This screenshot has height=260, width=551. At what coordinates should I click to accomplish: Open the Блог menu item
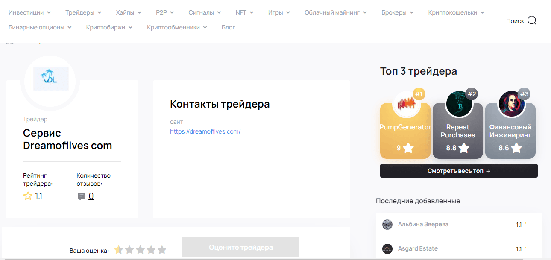coord(229,27)
